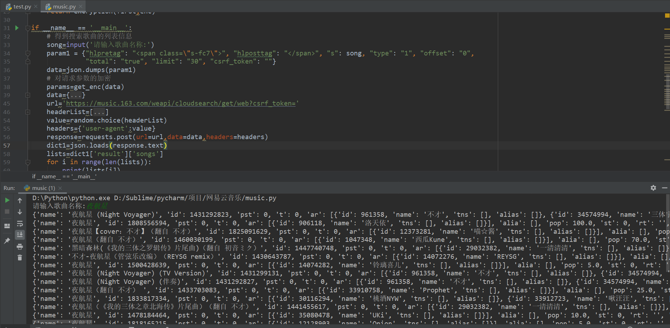Click the console input prompt 请输入歌曲名称
Image resolution: width=670 pixels, height=328 pixels.
[x=59, y=206]
